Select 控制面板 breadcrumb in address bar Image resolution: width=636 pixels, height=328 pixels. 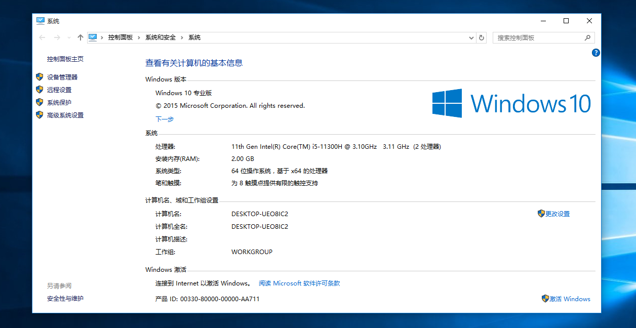pos(120,37)
